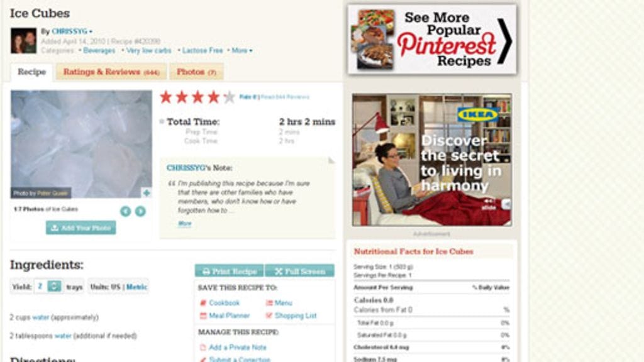Open the Ratings & Reviews tab
Image resolution: width=644 pixels, height=362 pixels.
111,72
